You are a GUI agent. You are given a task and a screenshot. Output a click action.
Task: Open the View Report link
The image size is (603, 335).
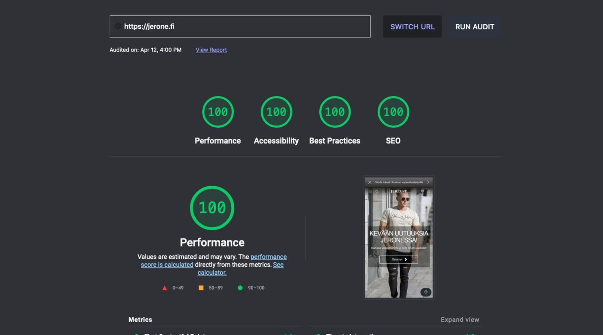211,50
